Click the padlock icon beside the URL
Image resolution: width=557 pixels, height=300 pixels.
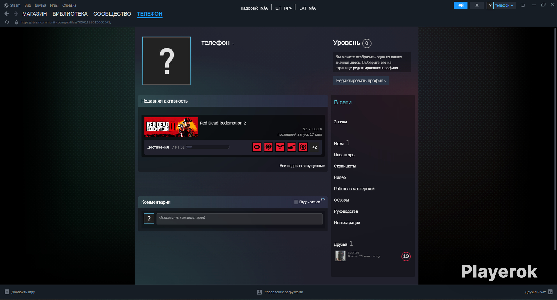tap(17, 22)
